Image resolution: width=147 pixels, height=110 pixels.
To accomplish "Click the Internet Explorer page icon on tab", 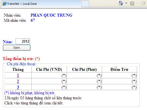I will (5, 4).
